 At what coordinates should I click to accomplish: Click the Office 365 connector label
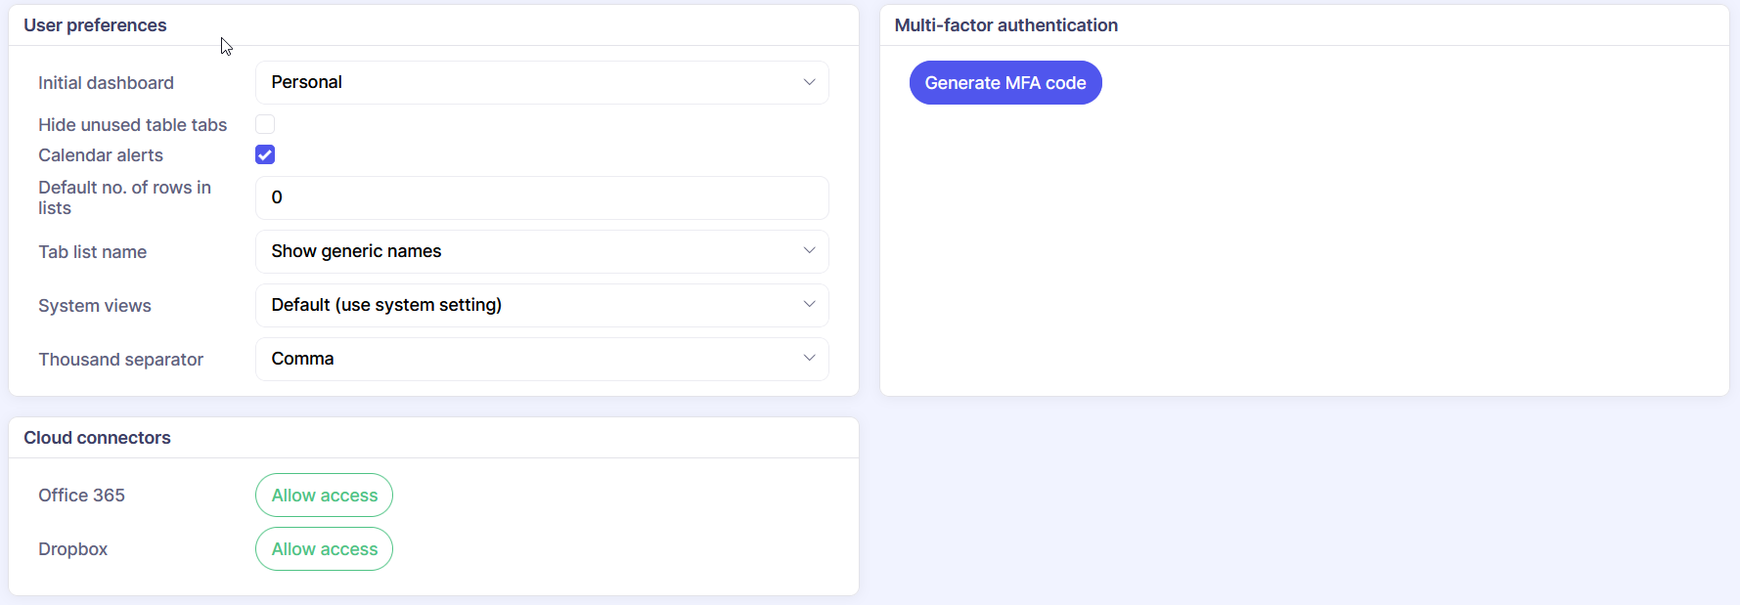[81, 496]
